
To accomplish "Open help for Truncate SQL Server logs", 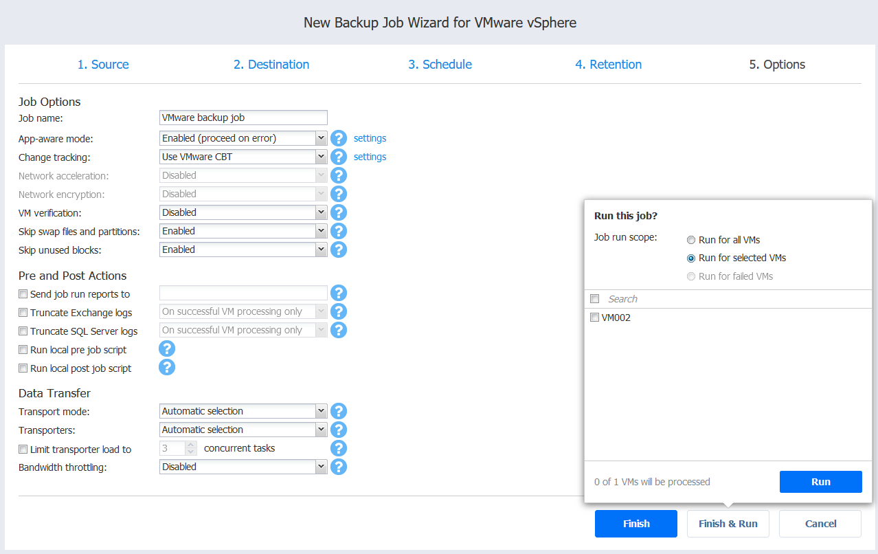I will point(338,330).
